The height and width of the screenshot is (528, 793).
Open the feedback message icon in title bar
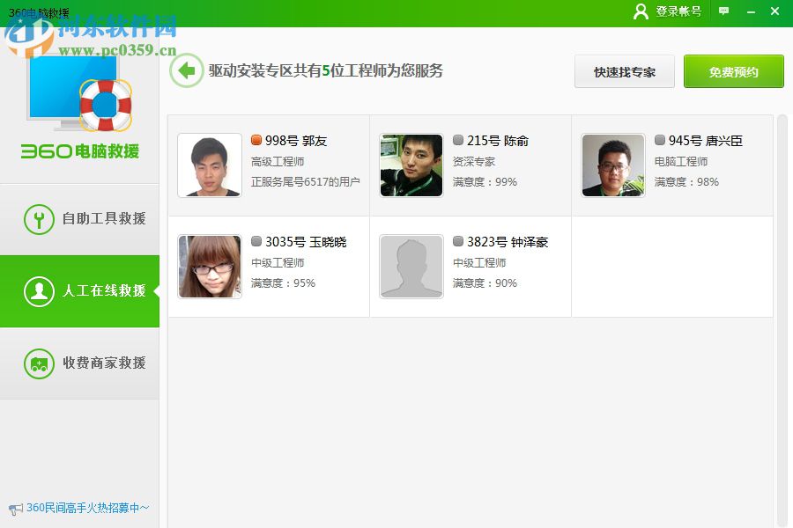723,11
